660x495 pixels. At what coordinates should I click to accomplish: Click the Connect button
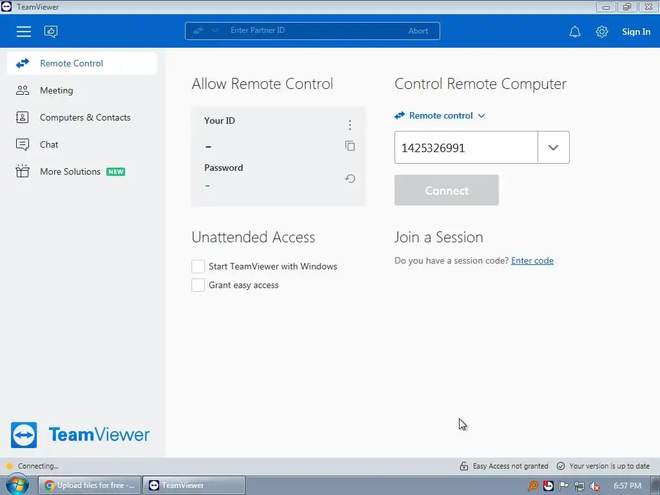point(447,190)
